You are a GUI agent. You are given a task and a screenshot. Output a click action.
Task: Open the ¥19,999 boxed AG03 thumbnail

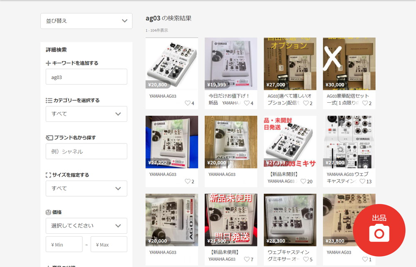point(231,64)
